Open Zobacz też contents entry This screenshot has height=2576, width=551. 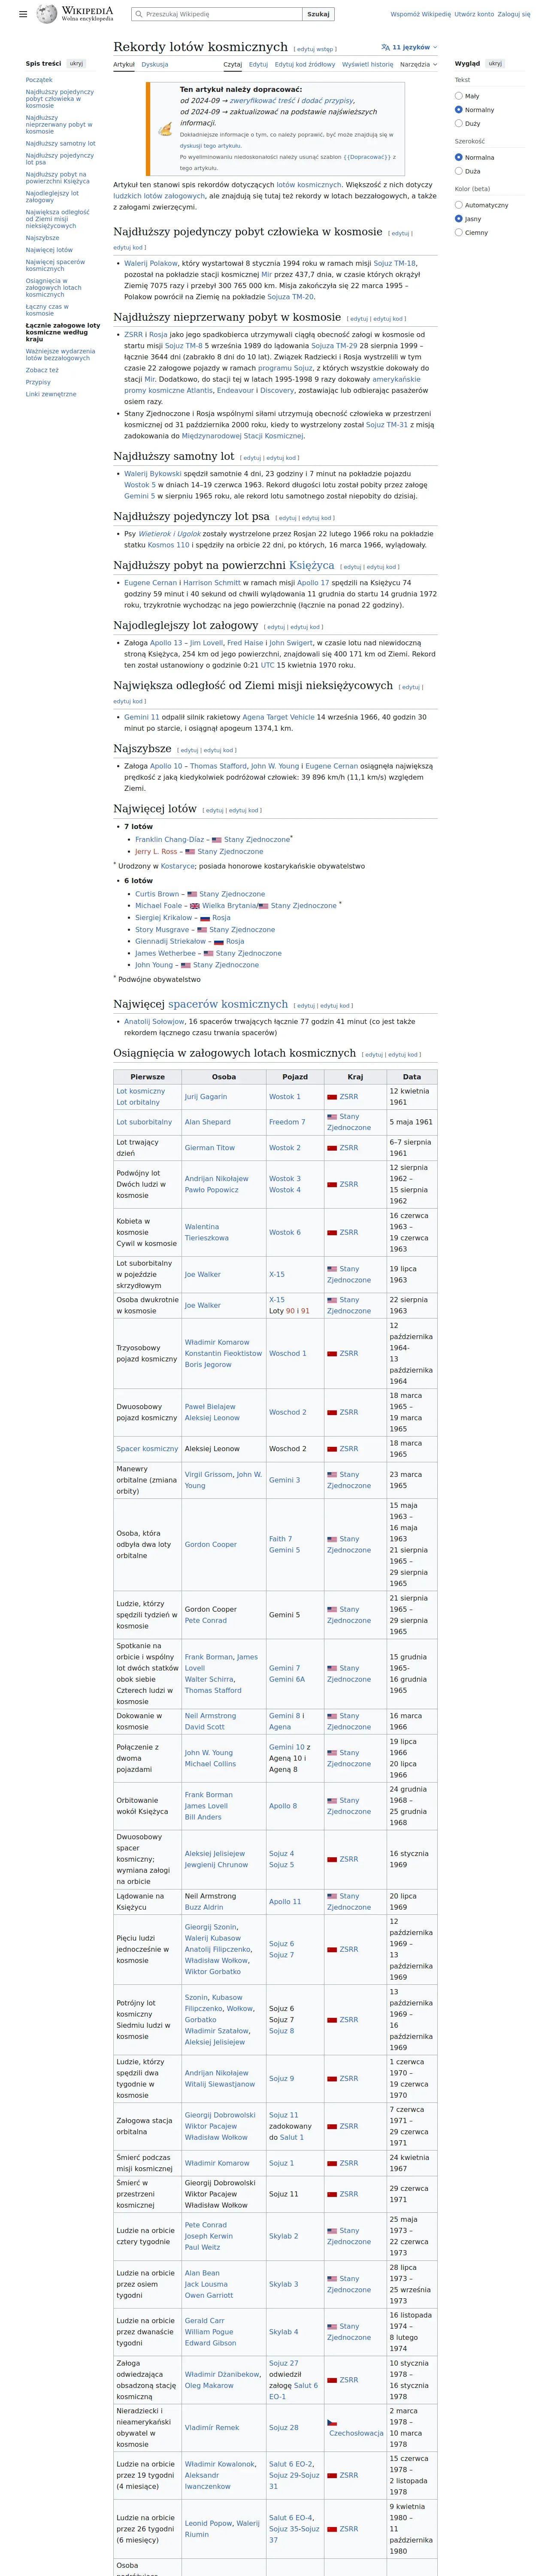coord(42,370)
